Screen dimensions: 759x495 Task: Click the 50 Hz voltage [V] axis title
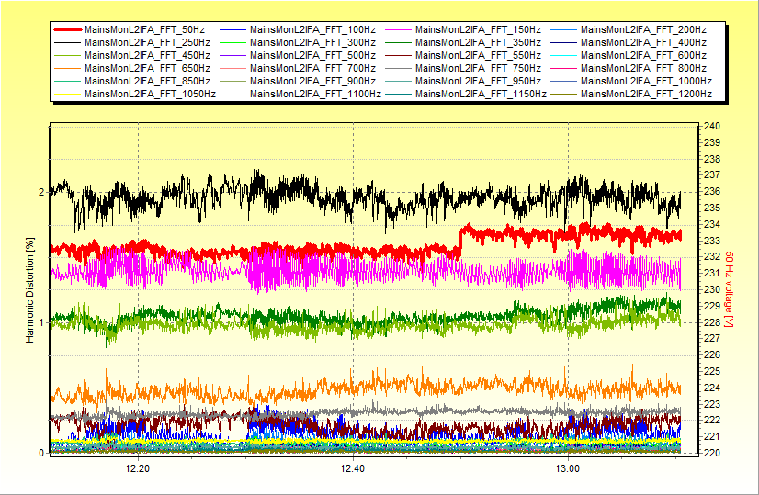tap(729, 290)
